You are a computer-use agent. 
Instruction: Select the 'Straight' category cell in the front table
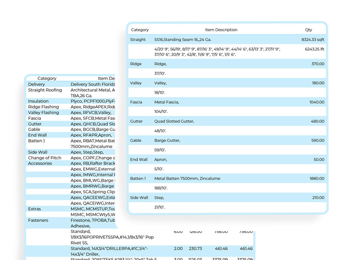coord(138,40)
